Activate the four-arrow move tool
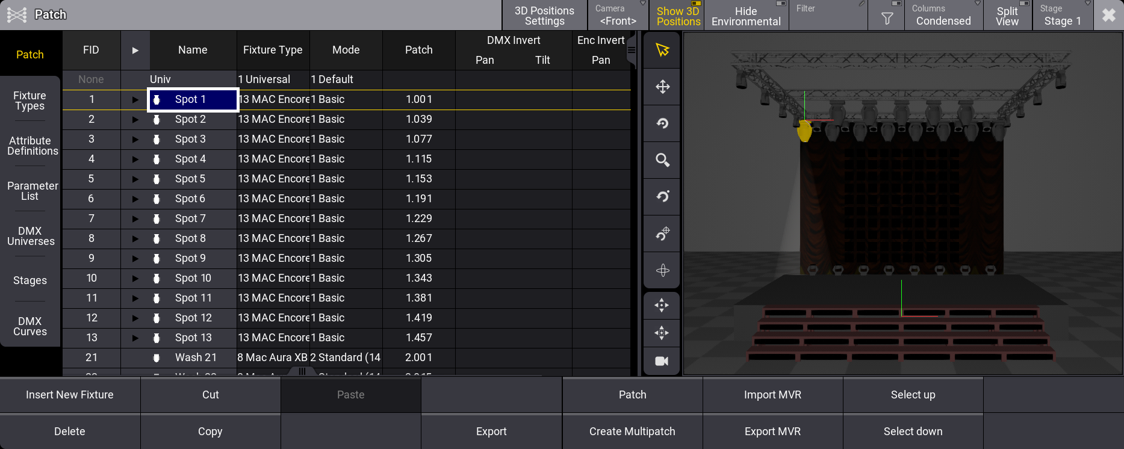Screen dimensions: 1124x449 coord(662,87)
